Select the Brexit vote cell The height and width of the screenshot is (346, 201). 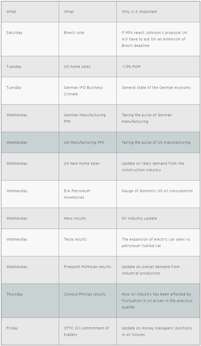point(88,39)
